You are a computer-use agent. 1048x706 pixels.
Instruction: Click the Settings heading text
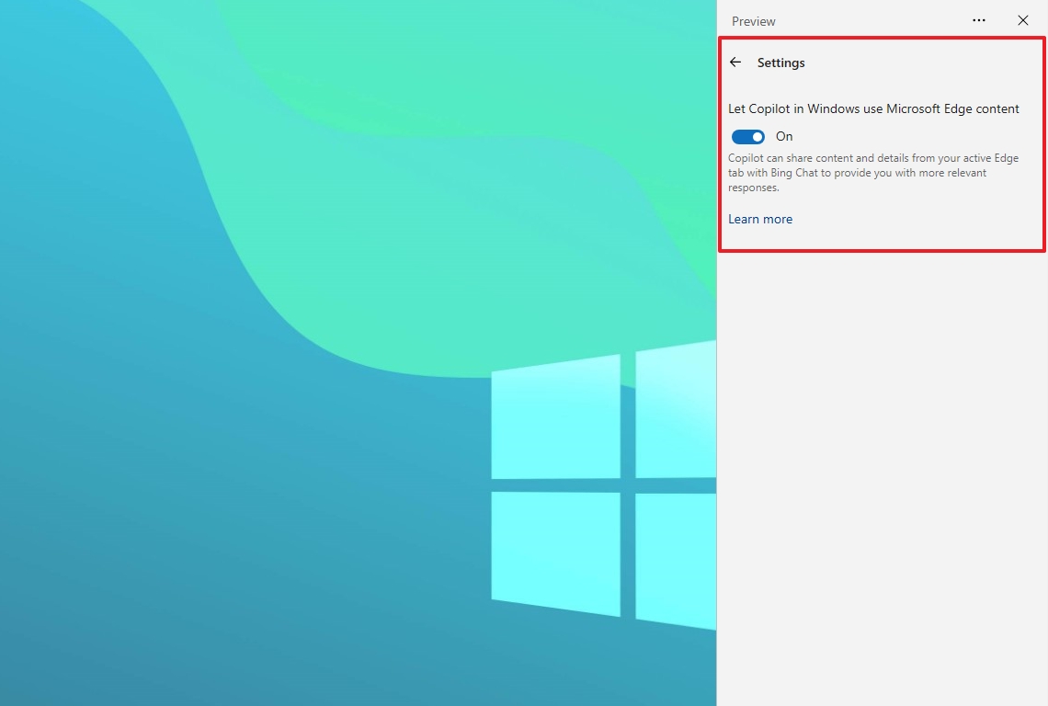pos(780,63)
